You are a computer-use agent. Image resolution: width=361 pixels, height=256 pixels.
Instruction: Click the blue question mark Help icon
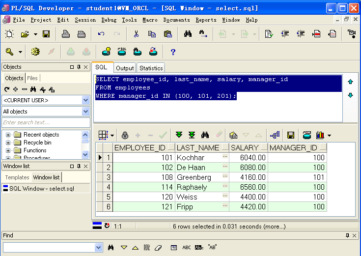point(173,52)
